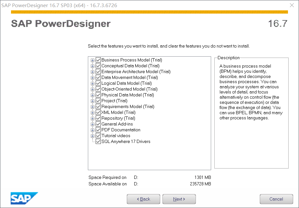Select General Add-ins label

[x=117, y=124]
